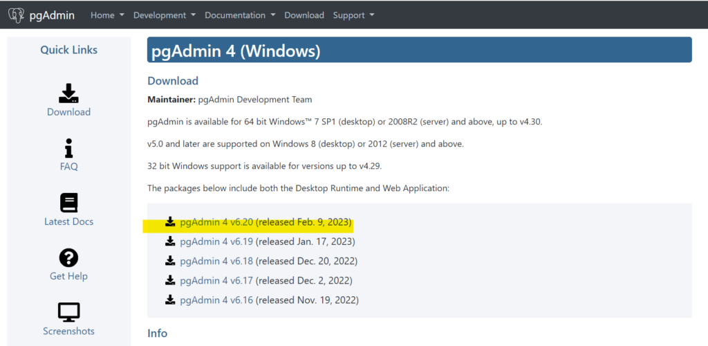Screen dimensions: 708x346
Task: Open the Support dropdown in navbar
Action: click(353, 15)
